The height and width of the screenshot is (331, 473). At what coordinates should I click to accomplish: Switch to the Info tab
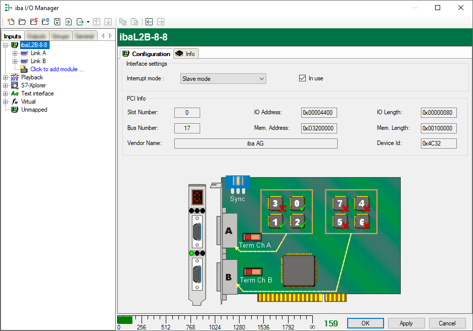[x=185, y=54]
